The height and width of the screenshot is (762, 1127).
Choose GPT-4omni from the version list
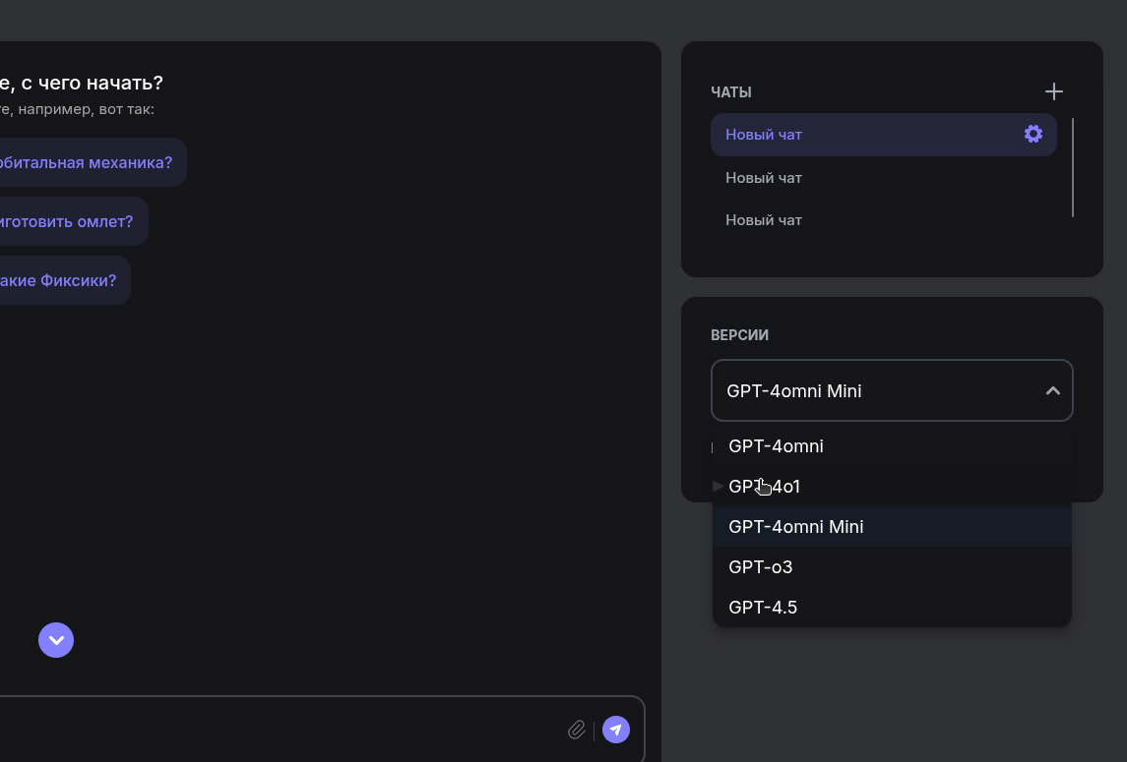coord(892,446)
